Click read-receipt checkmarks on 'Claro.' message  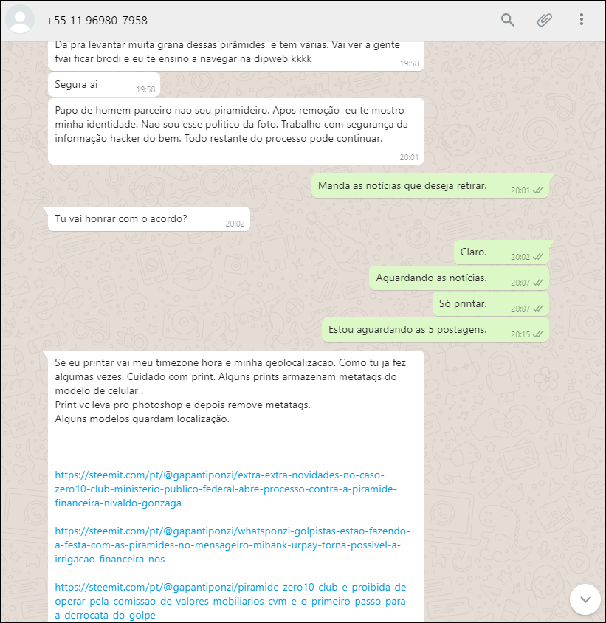click(538, 257)
